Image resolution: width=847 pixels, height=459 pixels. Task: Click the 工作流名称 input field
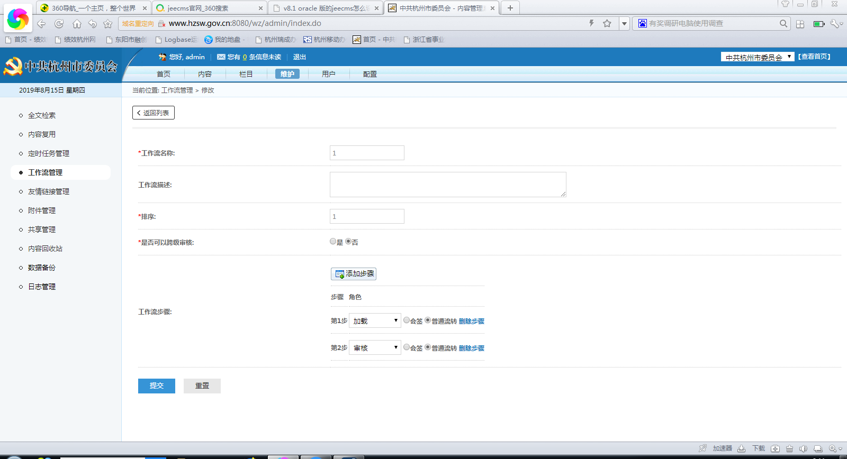point(367,153)
